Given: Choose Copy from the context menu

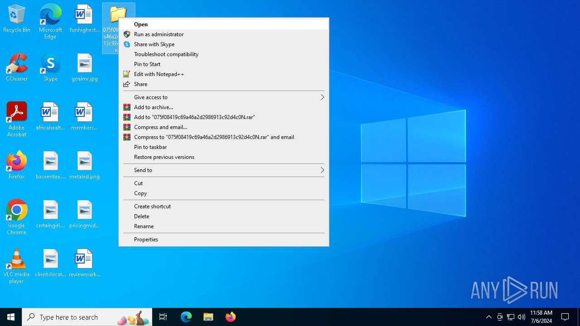Looking at the screenshot, I should pos(224,193).
